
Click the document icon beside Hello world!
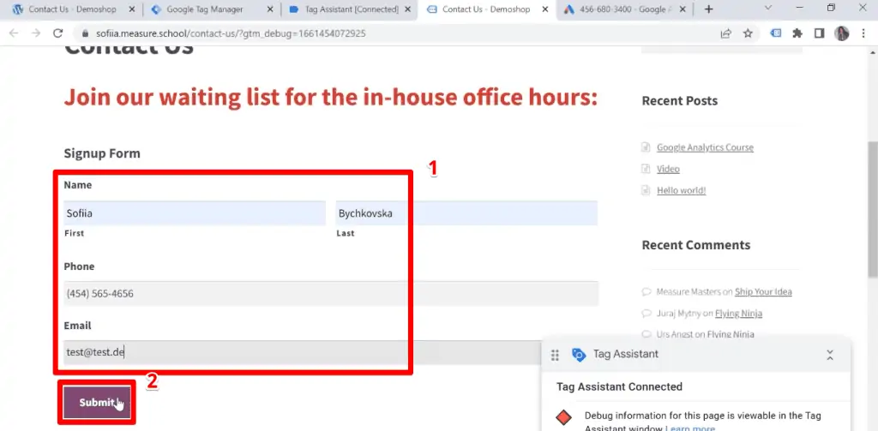(x=645, y=190)
